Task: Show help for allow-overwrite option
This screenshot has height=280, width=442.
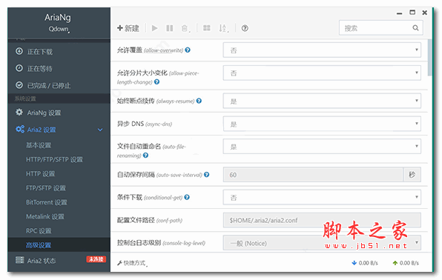Action: [x=188, y=50]
